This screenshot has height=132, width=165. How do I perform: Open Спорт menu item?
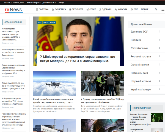click(x=93, y=9)
